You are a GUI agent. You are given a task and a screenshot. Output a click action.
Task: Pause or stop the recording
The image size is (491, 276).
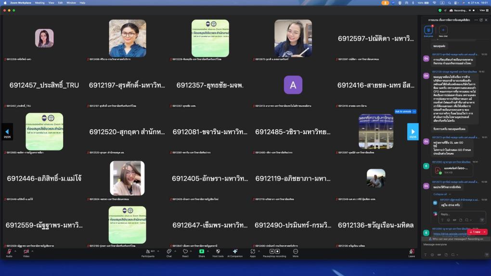coord(274,251)
